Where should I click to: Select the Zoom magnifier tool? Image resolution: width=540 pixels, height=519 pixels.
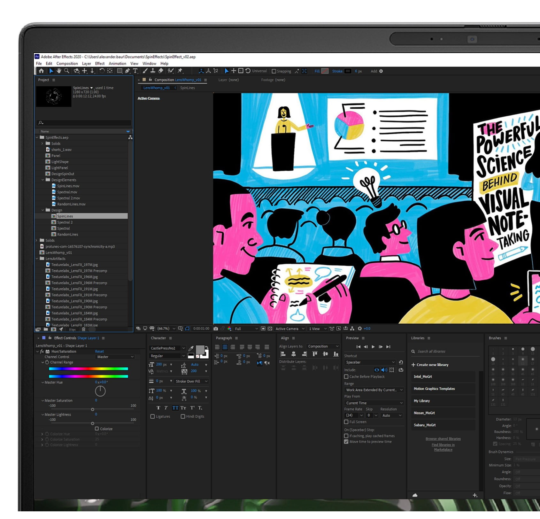[66, 71]
